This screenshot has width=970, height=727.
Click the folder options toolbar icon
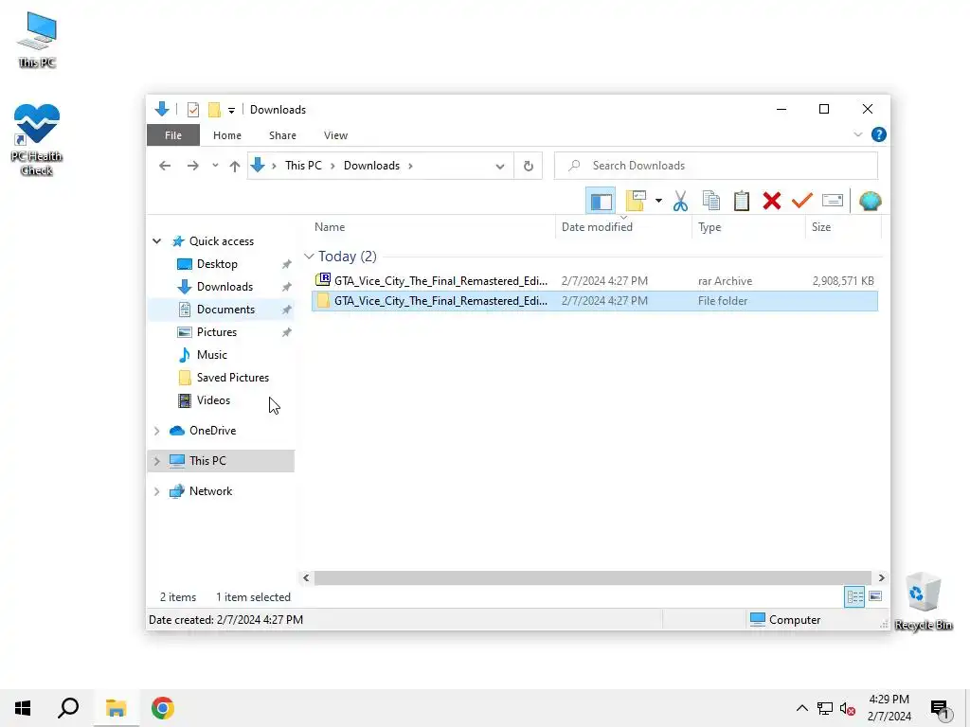point(636,201)
